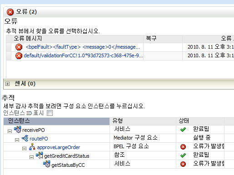Click the '오류가 발생' status text for approveLargeOrder
The height and width of the screenshot is (175, 234).
(209, 146)
